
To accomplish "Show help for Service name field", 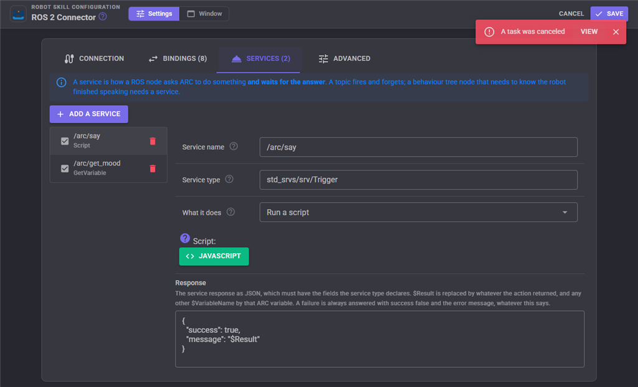I will (x=234, y=146).
